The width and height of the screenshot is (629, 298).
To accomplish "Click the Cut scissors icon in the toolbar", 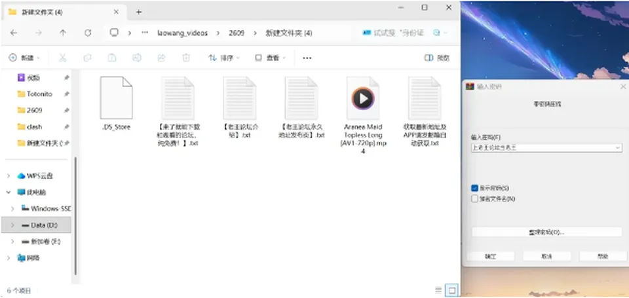I will coord(63,58).
